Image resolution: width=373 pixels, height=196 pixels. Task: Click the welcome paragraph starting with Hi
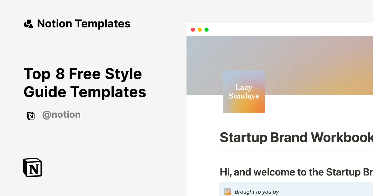coord(295,172)
